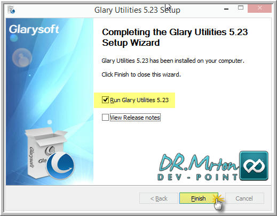277x216 pixels.
Task: Click the teal infinity symbol logo
Action: click(254, 165)
